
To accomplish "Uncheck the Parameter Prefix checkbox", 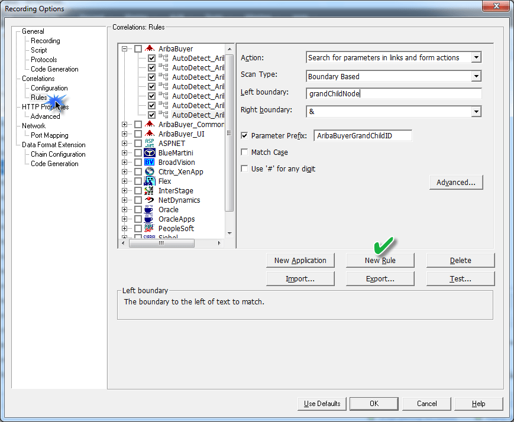I will (244, 136).
